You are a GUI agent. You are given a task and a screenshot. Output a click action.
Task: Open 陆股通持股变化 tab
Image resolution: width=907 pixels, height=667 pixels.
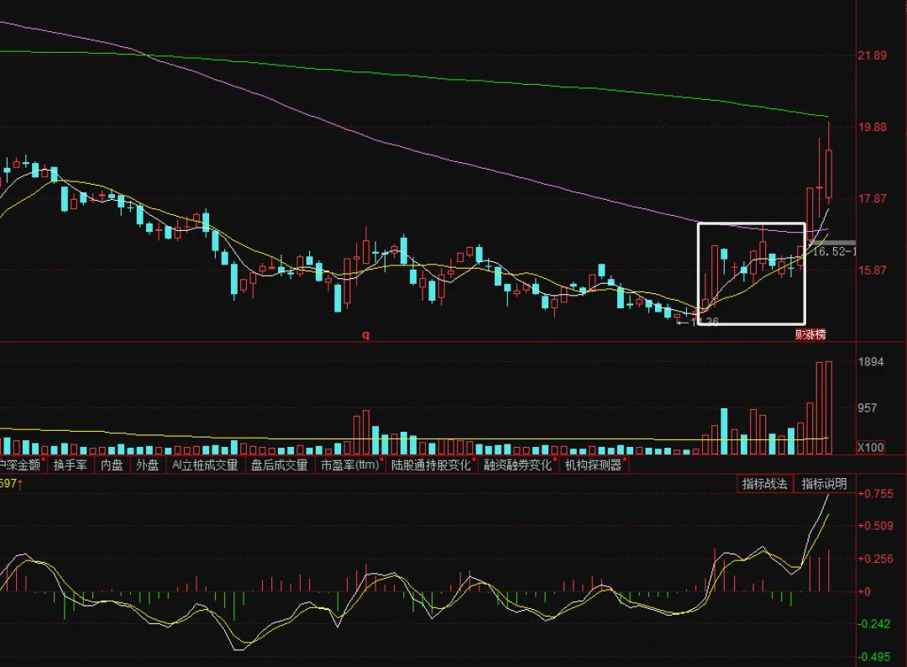pyautogui.click(x=431, y=465)
